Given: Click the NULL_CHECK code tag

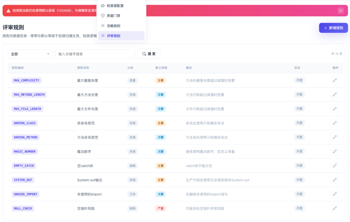Looking at the screenshot, I should [x=23, y=208].
